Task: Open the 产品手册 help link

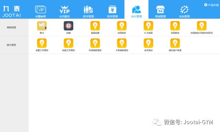Action: click(211, 5)
